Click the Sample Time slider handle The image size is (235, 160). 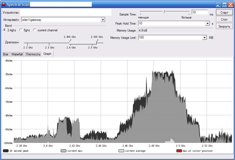[x=164, y=12]
